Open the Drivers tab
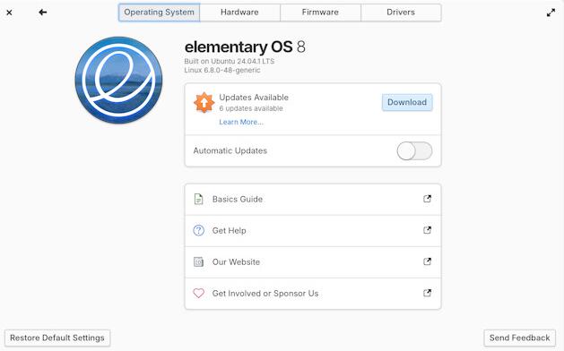The height and width of the screenshot is (351, 564). pos(401,13)
